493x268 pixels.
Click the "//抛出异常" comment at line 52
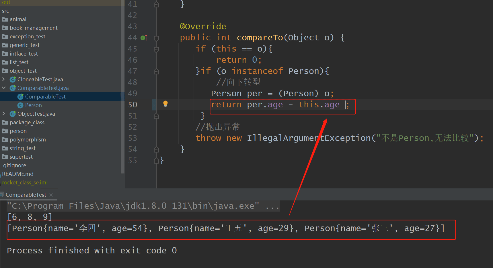(218, 127)
